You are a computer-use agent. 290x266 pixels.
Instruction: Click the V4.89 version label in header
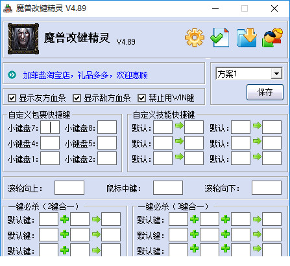pos(126,41)
